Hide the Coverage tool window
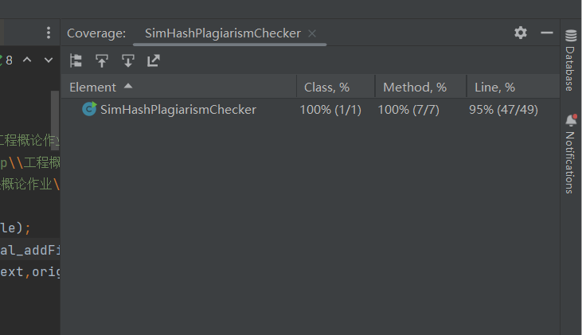Viewport: 582px width, 335px height. 547,33
